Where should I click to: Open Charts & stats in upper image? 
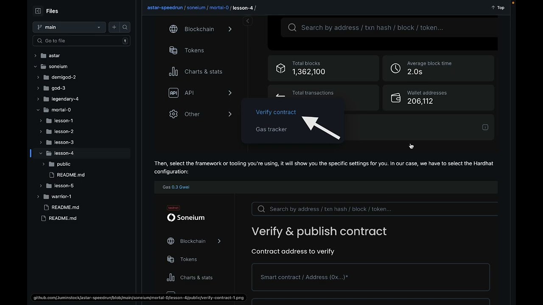(x=203, y=72)
